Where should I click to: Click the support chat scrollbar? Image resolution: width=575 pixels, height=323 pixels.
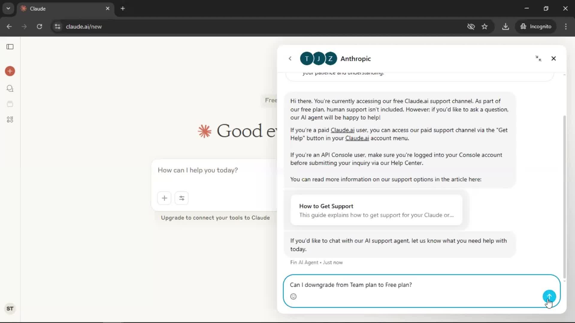coord(565,197)
